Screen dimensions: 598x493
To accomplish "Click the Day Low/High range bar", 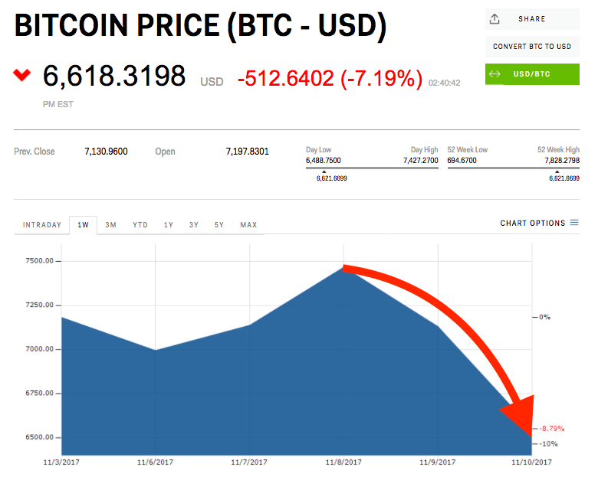I will (372, 168).
